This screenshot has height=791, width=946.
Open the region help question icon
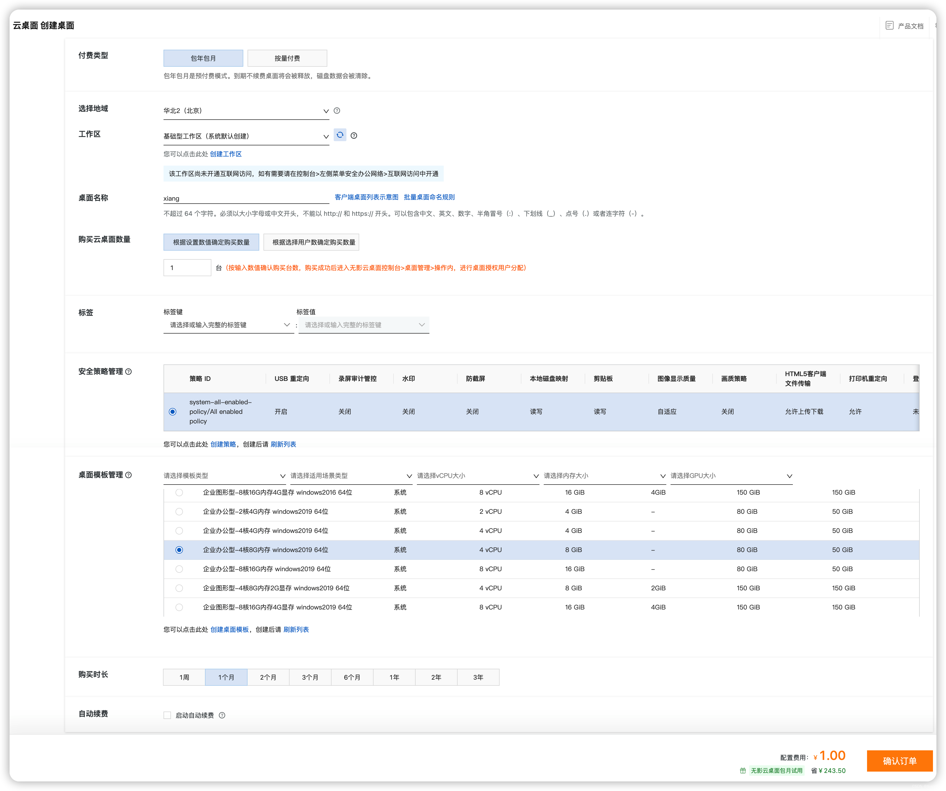337,111
